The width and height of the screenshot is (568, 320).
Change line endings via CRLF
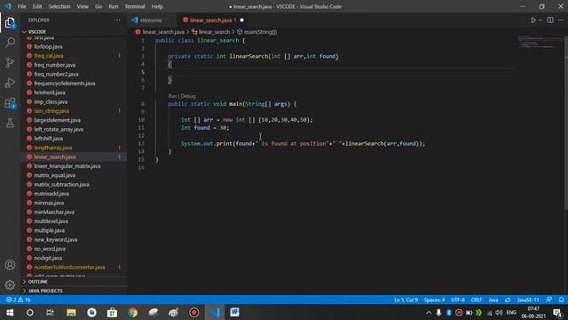(x=477, y=300)
